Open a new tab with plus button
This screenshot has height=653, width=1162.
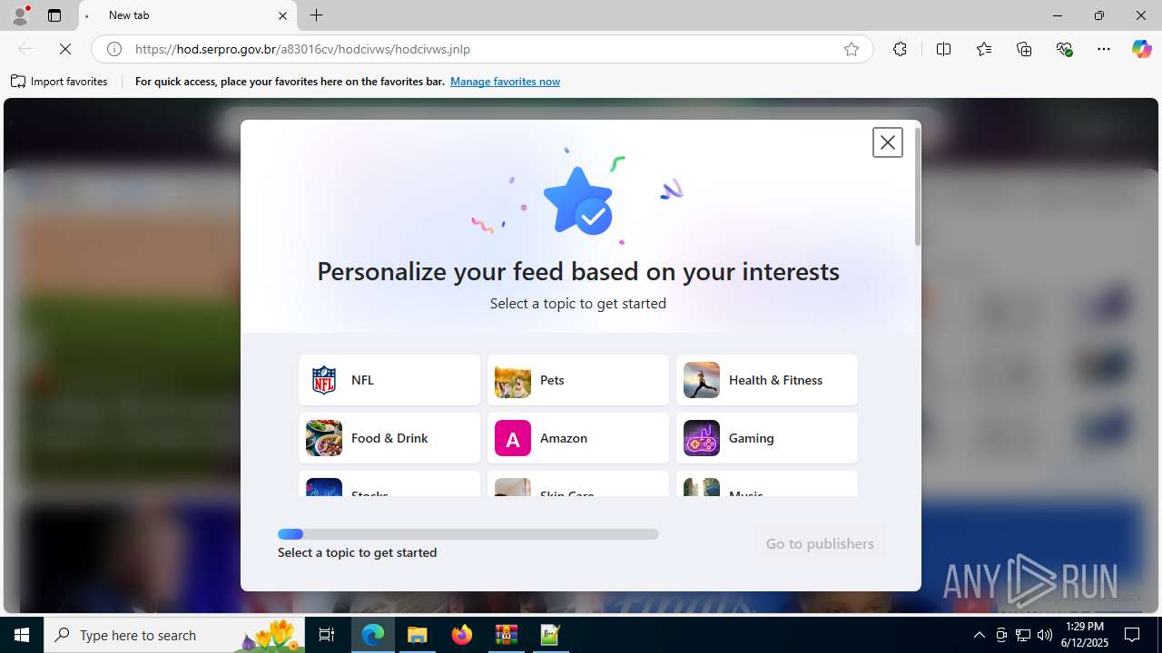coord(316,15)
